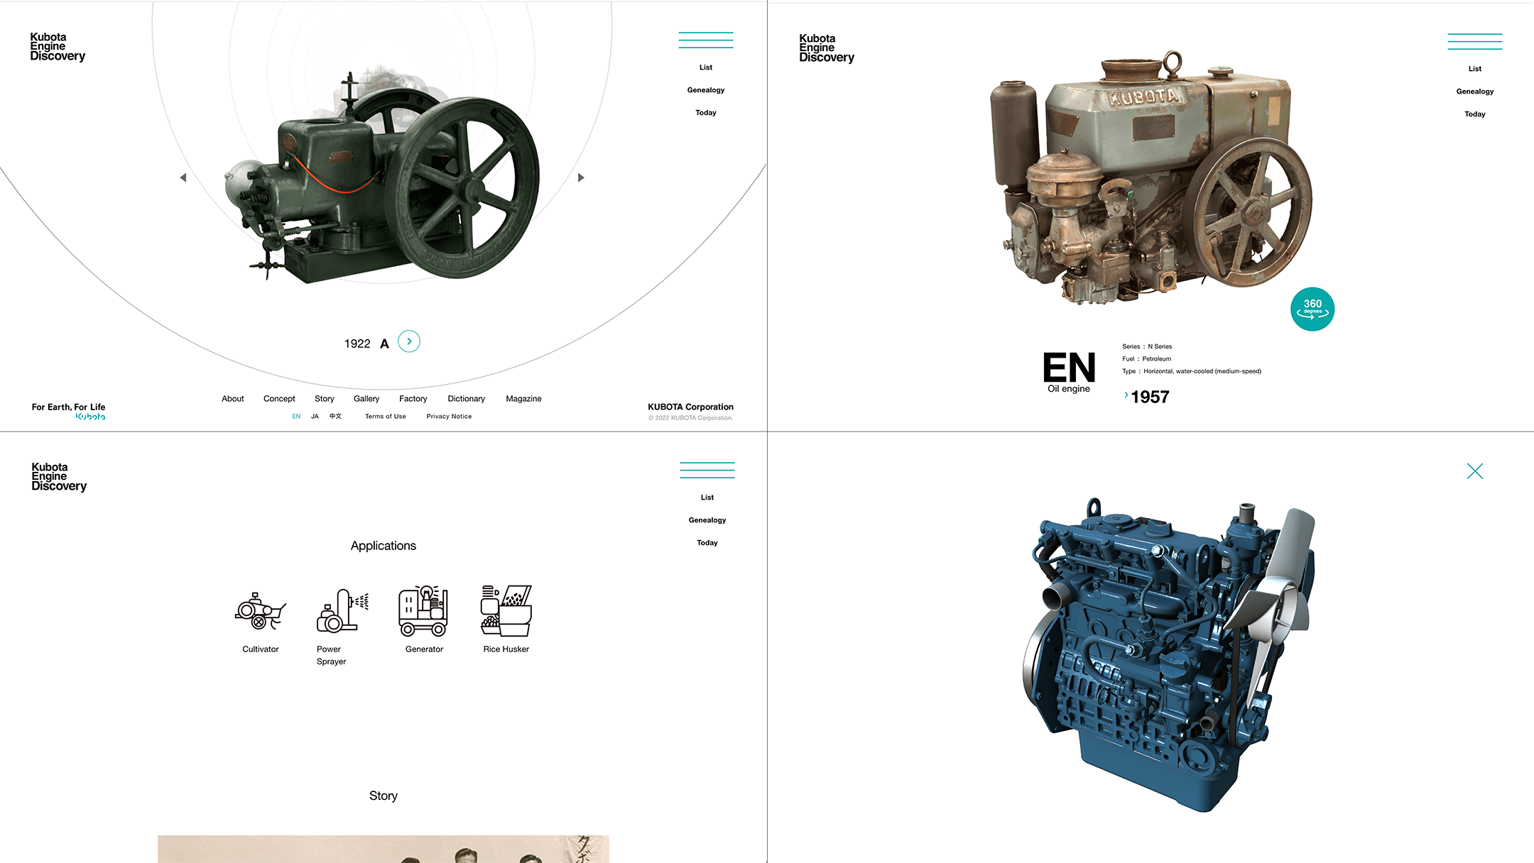Open Gallery in footer menu
1534x863 pixels.
pyautogui.click(x=366, y=399)
